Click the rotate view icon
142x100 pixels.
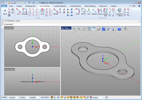click(99, 29)
